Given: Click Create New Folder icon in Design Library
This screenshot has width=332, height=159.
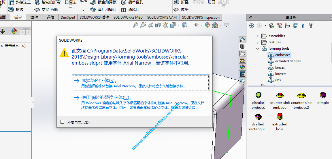Looking at the screenshot, I should pos(287,26).
